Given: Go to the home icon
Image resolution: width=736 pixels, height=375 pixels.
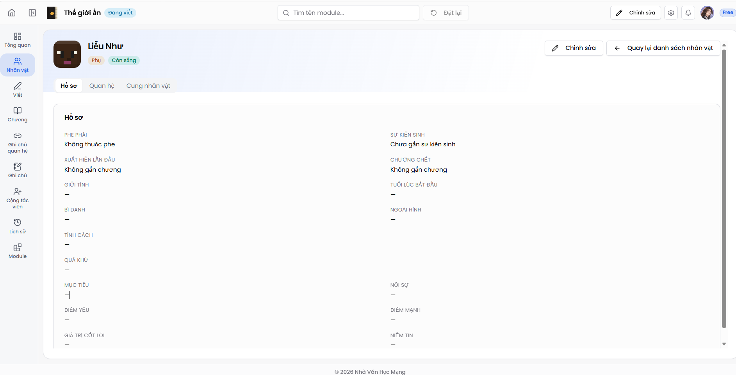Looking at the screenshot, I should (x=12, y=13).
